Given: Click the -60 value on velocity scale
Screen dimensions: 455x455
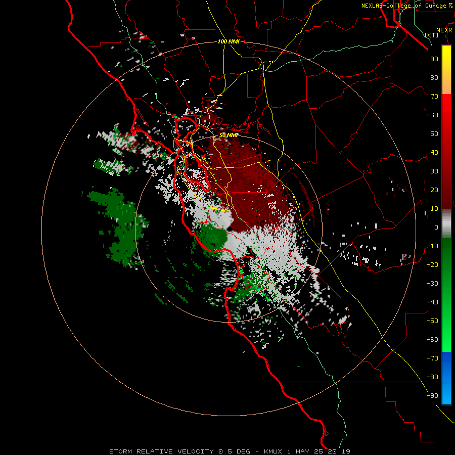Looking at the screenshot, I should tap(432, 340).
